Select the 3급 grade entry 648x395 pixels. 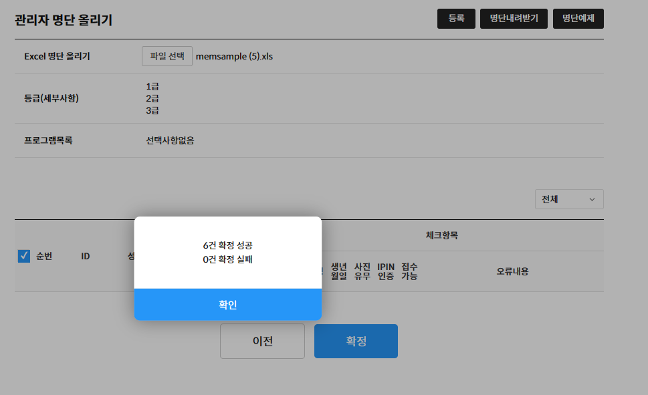click(152, 110)
